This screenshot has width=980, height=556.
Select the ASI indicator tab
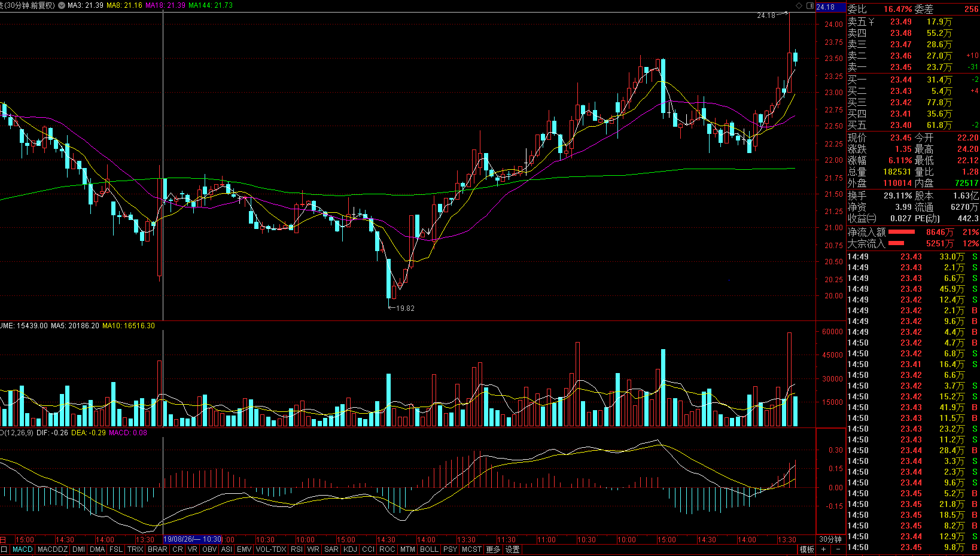pyautogui.click(x=227, y=549)
